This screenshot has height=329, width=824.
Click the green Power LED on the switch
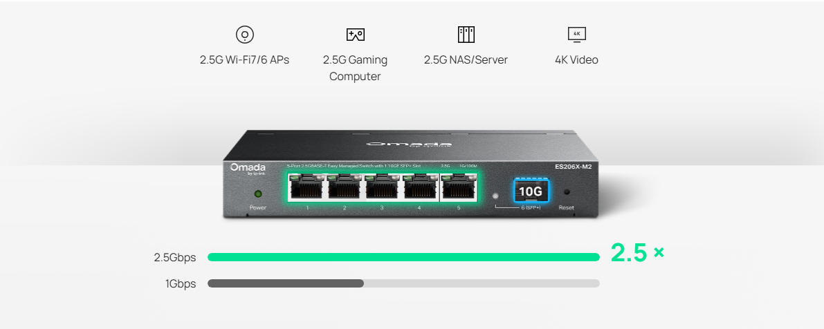click(x=258, y=194)
